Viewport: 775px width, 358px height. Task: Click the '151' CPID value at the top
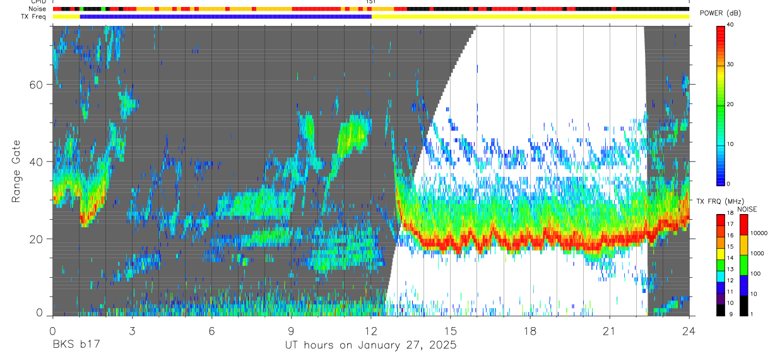tap(371, 3)
